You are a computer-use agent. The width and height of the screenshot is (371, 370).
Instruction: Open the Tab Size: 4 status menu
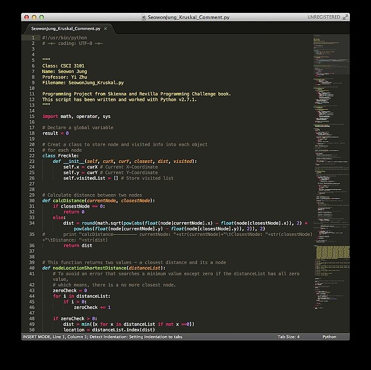tap(289, 337)
